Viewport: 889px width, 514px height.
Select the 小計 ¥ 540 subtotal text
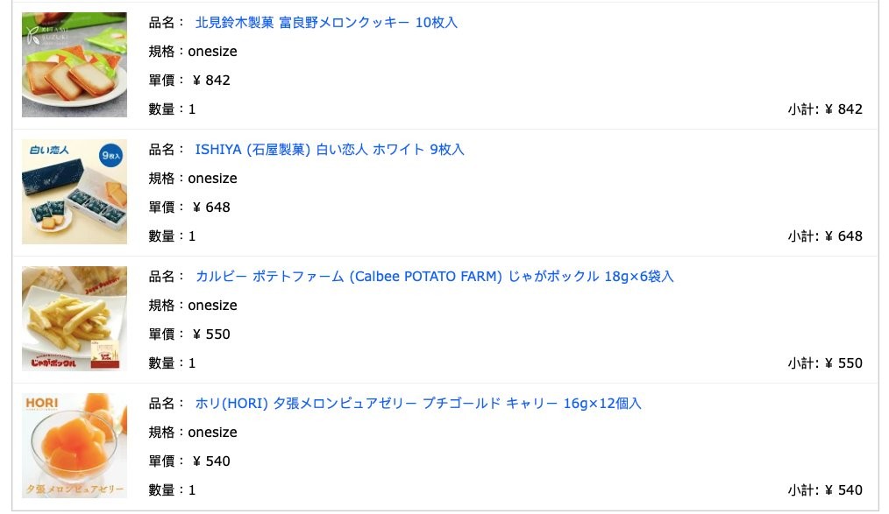pos(825,489)
